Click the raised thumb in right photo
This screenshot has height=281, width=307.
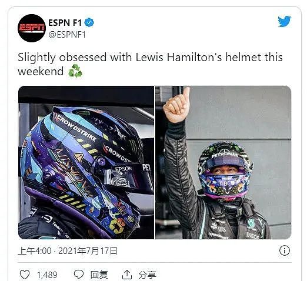pos(177,105)
